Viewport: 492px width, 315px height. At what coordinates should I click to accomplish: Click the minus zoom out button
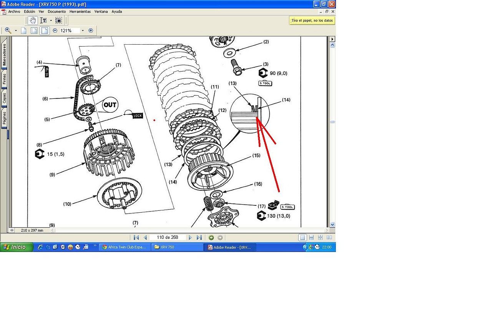pos(55,30)
